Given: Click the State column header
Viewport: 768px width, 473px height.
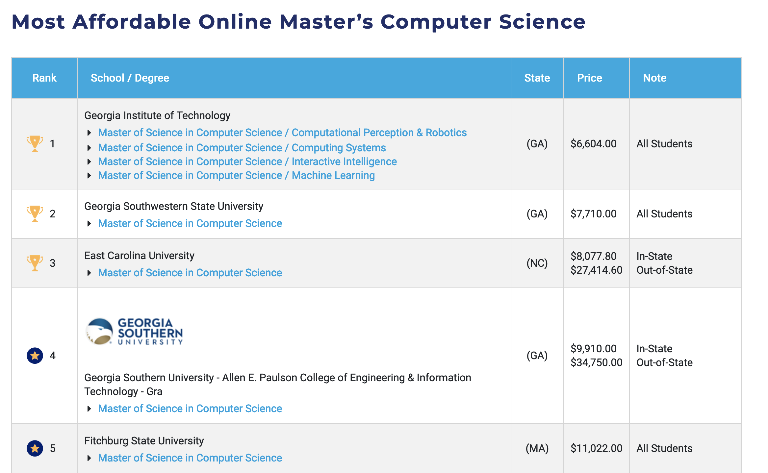Looking at the screenshot, I should click(x=537, y=78).
